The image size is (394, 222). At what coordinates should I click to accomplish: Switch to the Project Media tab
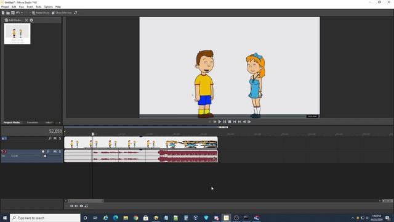(x=12, y=123)
